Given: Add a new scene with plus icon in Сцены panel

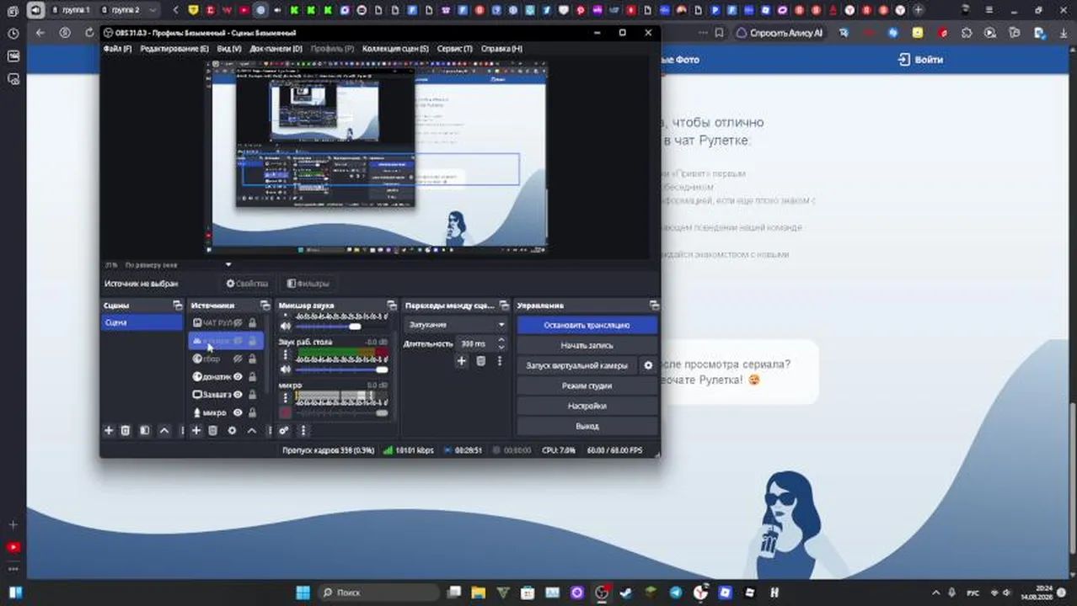Looking at the screenshot, I should tap(109, 430).
